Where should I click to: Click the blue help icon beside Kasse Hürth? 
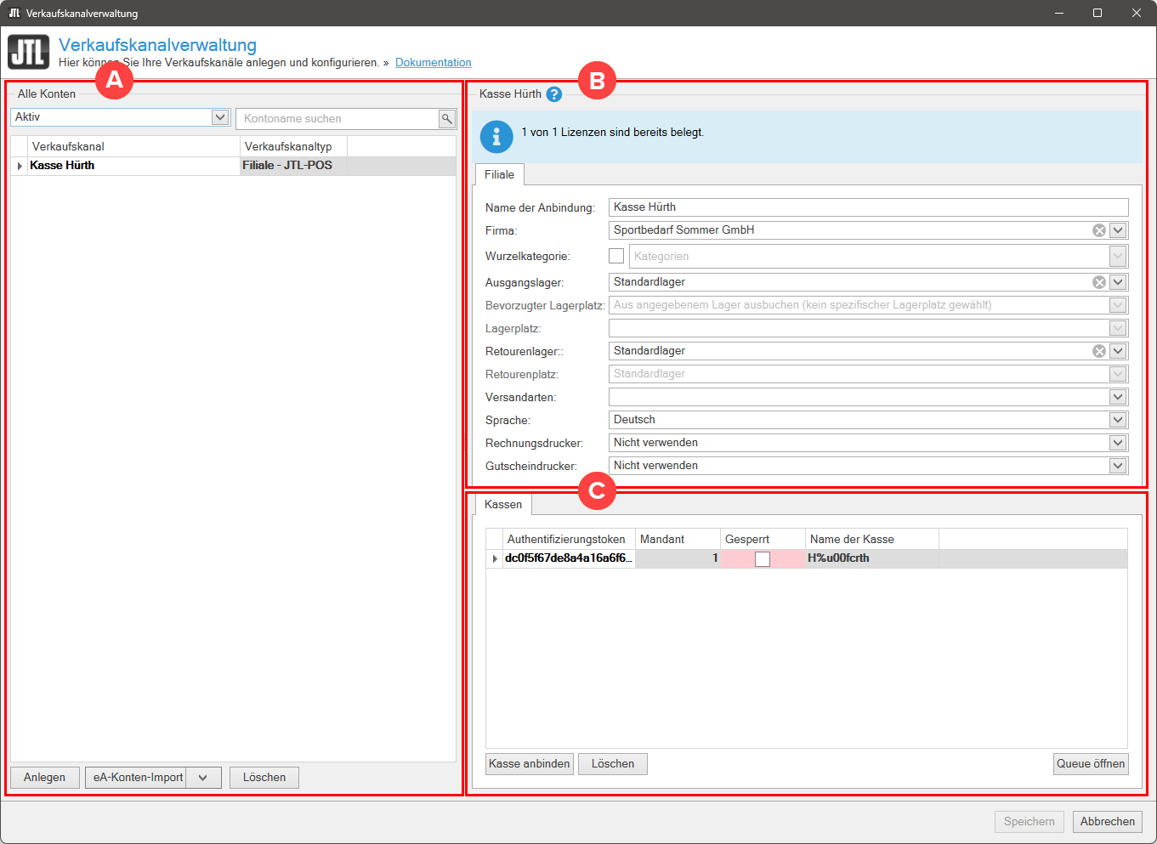click(x=554, y=94)
